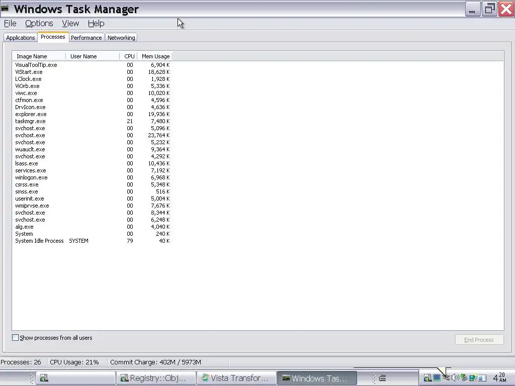Click the network computers tray icon

click(473, 378)
